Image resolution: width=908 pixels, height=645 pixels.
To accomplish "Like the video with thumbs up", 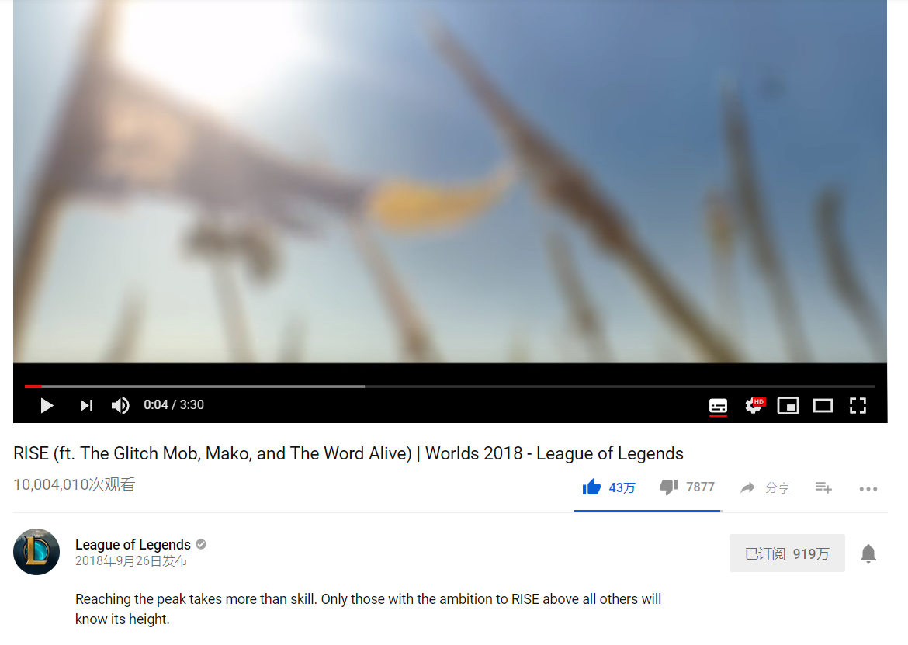I will point(608,487).
